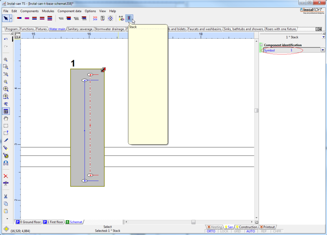
Task: Toggle REP mode in status bar
Action: pyautogui.click(x=264, y=231)
